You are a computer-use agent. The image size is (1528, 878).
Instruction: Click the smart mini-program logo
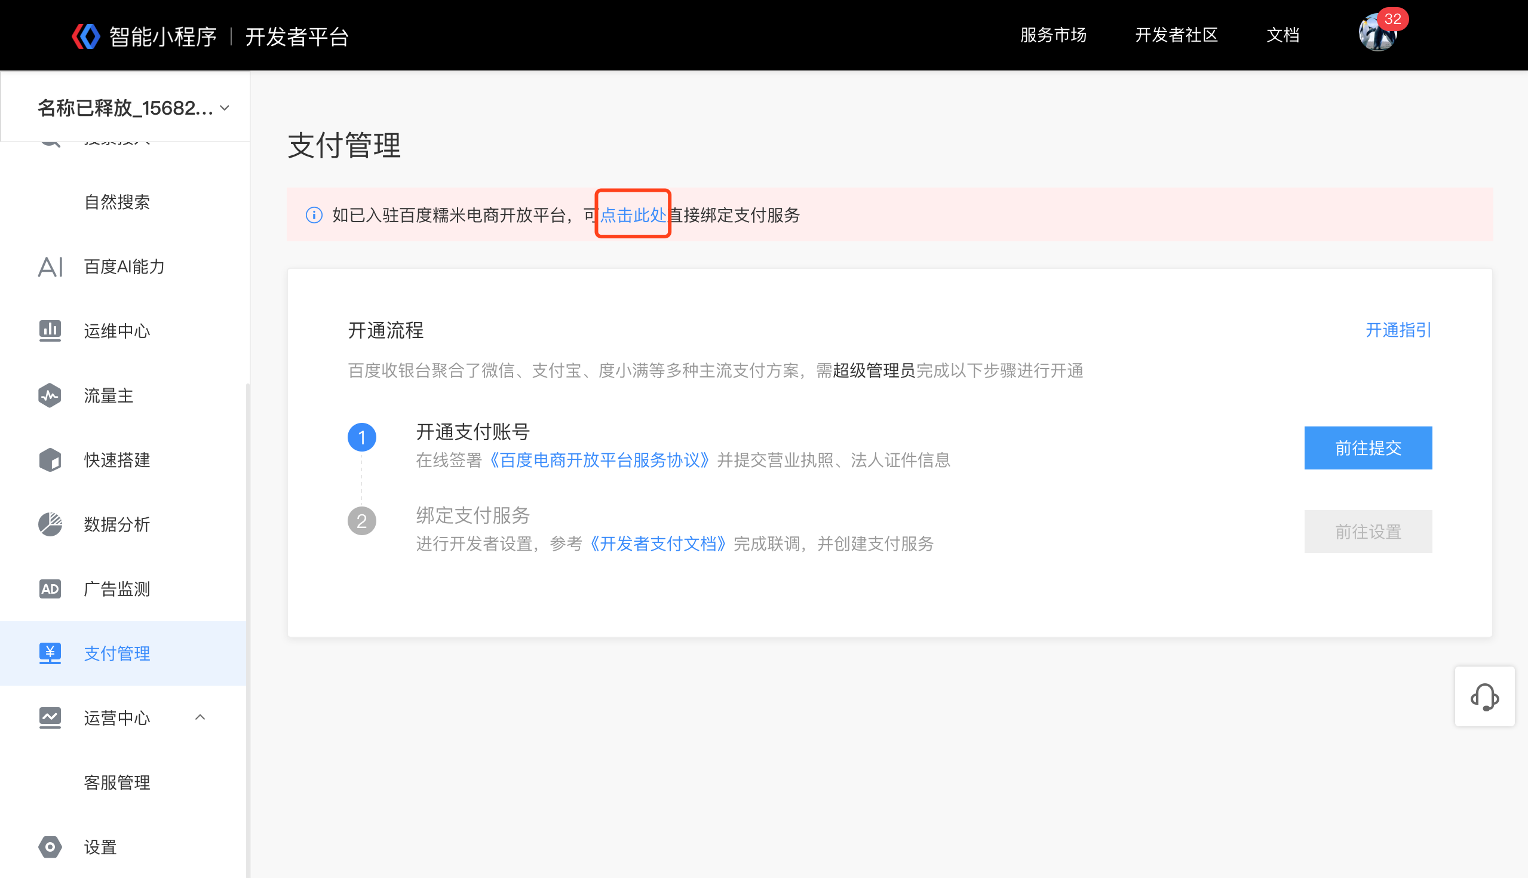tap(86, 36)
